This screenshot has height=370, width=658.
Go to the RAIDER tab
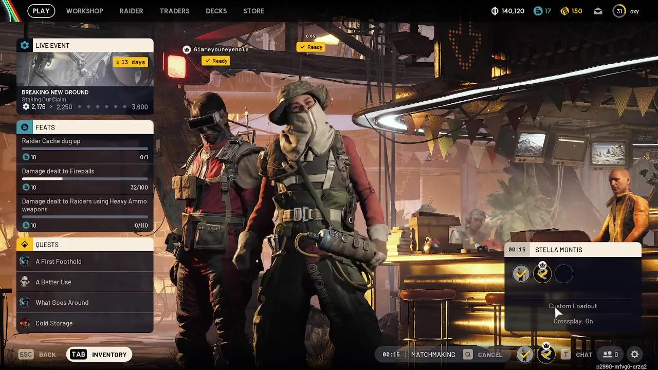[x=131, y=11]
